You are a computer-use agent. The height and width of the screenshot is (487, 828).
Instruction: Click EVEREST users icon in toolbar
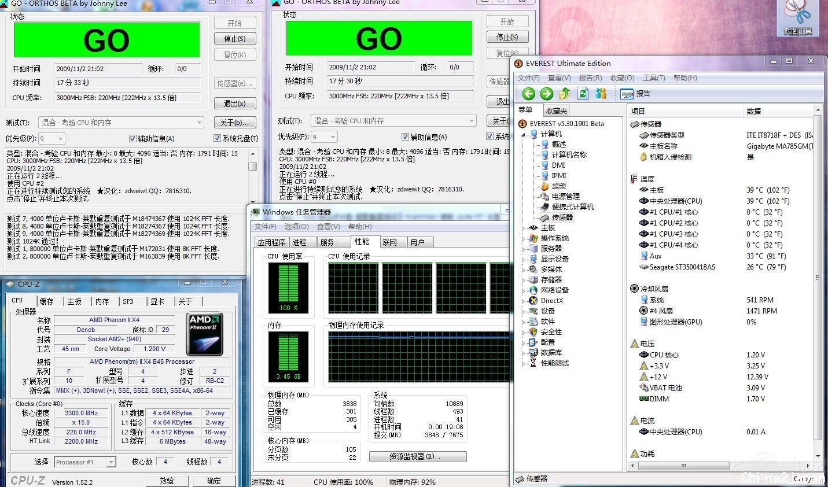[601, 94]
